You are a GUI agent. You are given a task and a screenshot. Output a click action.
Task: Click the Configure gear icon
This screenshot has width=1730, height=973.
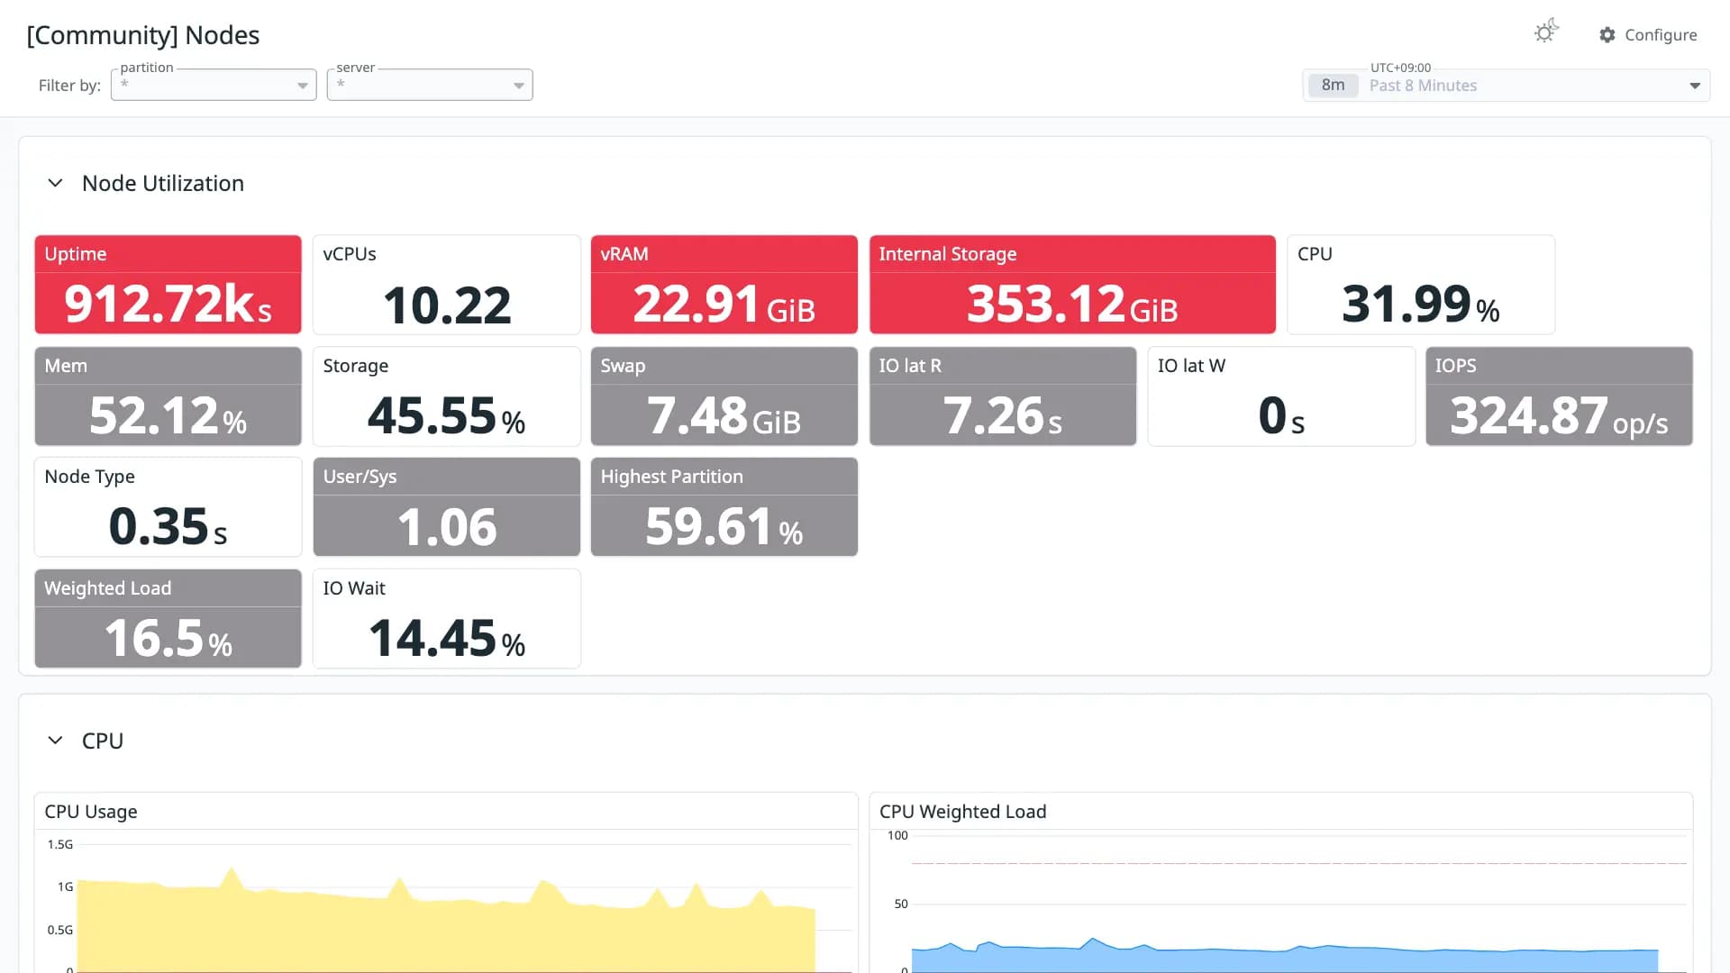point(1607,34)
